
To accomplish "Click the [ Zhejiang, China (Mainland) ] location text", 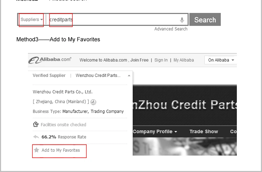I will pos(61,102).
